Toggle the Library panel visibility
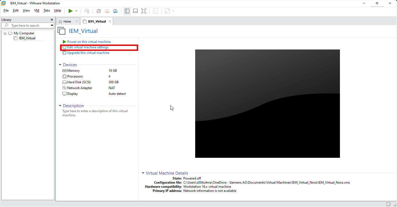Image resolution: width=397 pixels, height=207 pixels. pos(127,11)
